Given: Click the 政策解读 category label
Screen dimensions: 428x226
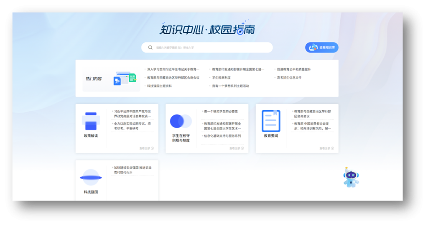Looking at the screenshot, I should pyautogui.click(x=91, y=136).
